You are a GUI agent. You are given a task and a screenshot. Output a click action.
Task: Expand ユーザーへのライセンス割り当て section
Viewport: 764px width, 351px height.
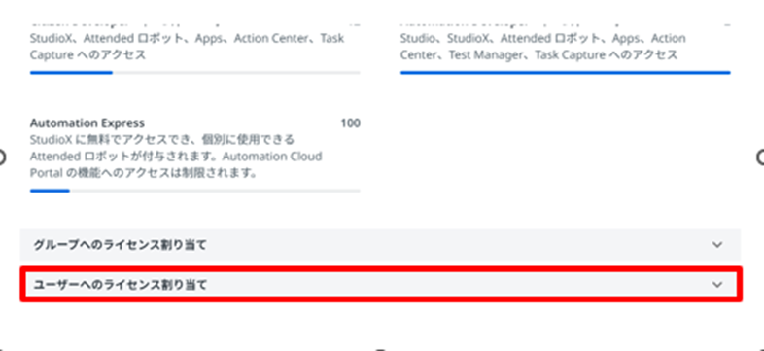(380, 285)
